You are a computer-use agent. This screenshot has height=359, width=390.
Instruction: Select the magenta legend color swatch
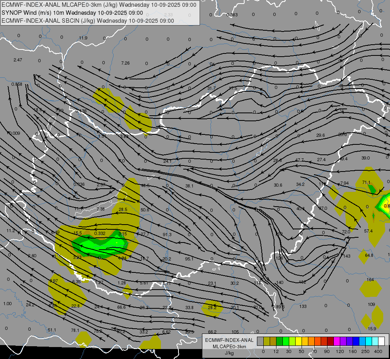pyautogui.click(x=337, y=341)
